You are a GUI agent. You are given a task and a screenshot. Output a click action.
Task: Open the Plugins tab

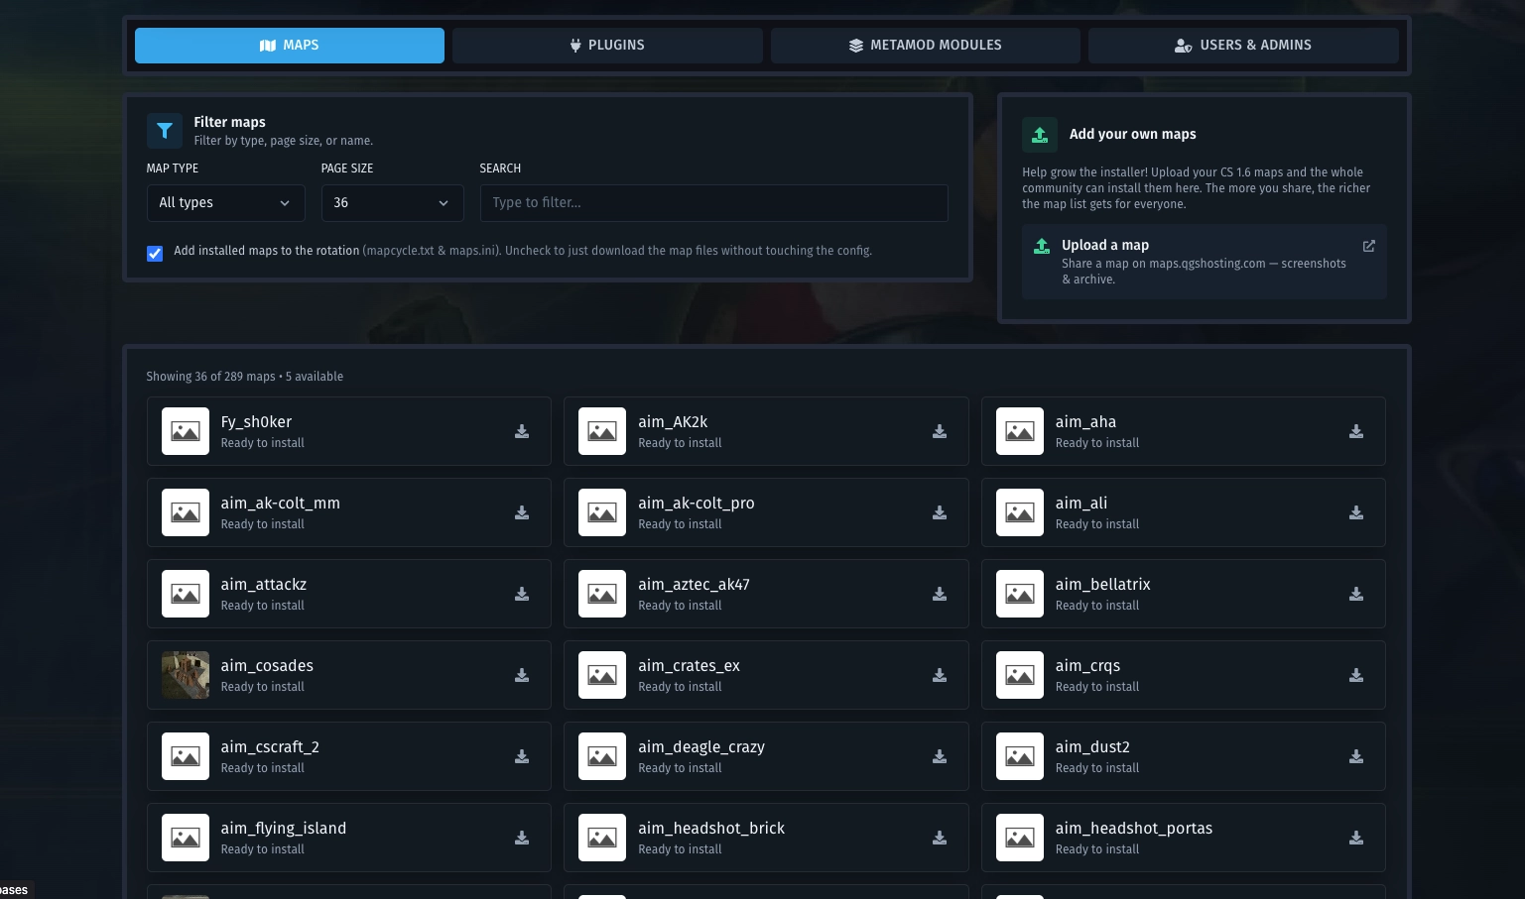tap(607, 46)
